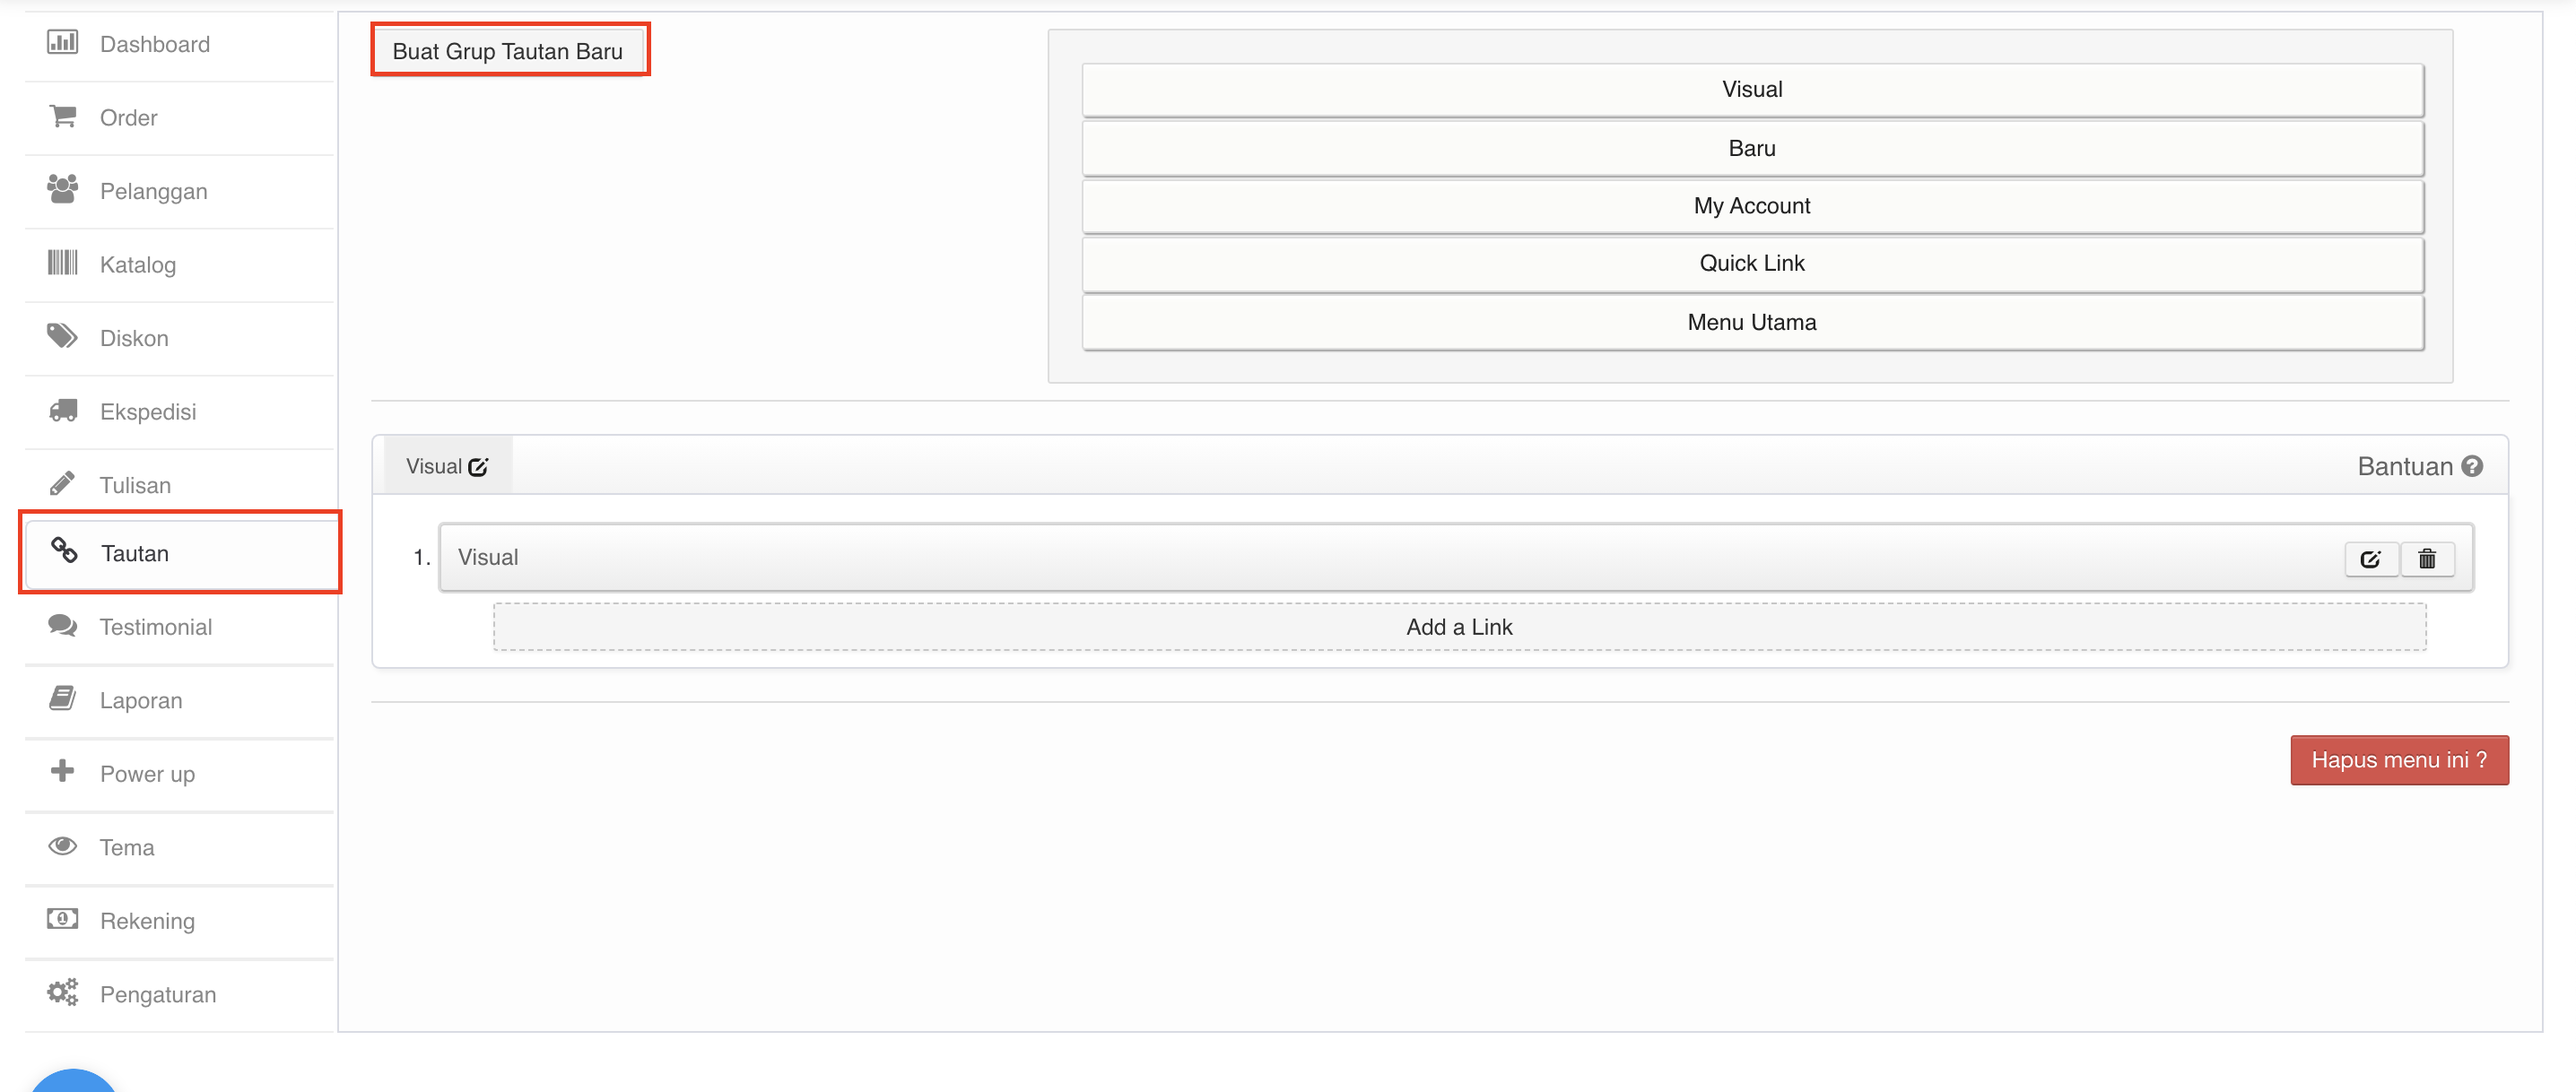Click the Ekspedisi truck icon

(x=62, y=411)
